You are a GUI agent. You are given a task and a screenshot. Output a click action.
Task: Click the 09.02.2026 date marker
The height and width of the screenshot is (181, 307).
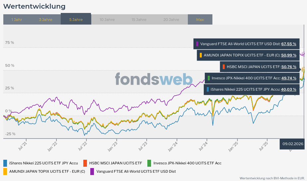tap(293, 144)
